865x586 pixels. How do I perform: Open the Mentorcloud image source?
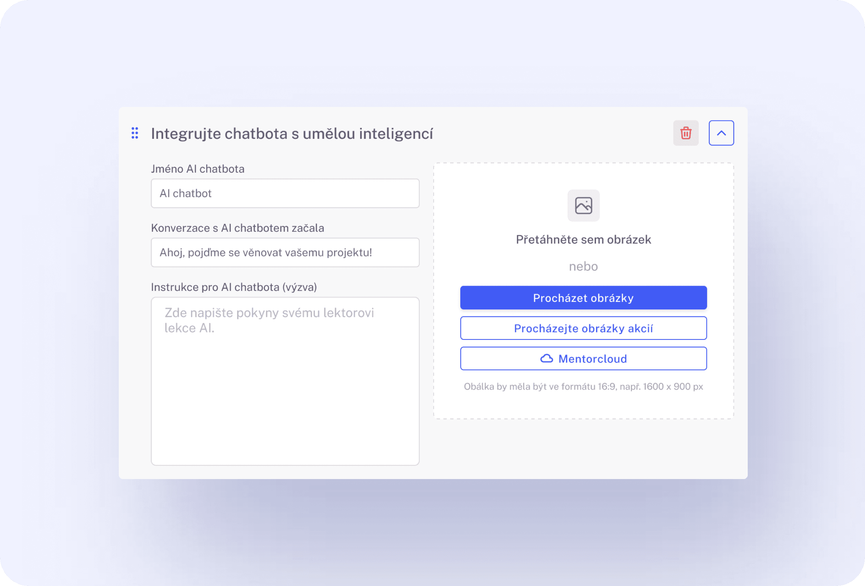[x=583, y=359]
